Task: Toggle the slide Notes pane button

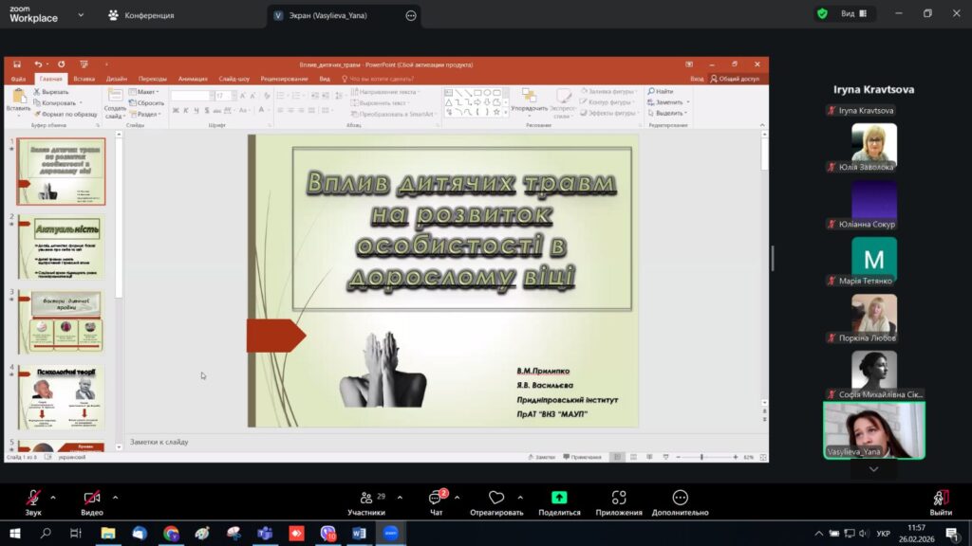Action: 541,457
